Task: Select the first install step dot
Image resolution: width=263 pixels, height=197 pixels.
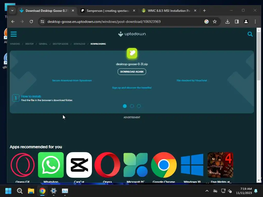Action: click(x=125, y=106)
